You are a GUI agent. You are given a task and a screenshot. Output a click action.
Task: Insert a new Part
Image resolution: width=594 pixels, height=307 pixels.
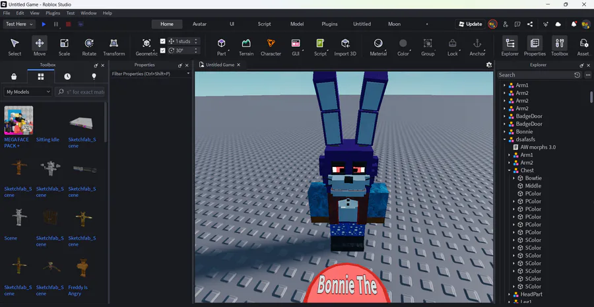pos(222,47)
